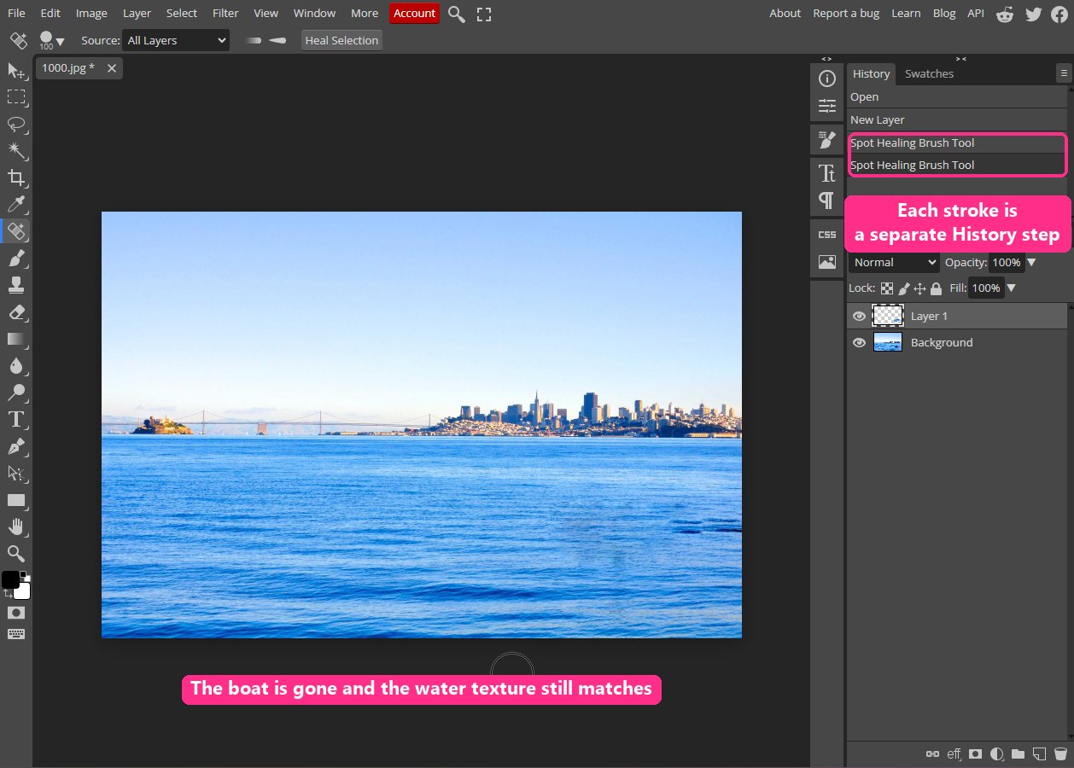This screenshot has width=1074, height=768.
Task: Click the black foreground color swatch
Action: [x=10, y=579]
